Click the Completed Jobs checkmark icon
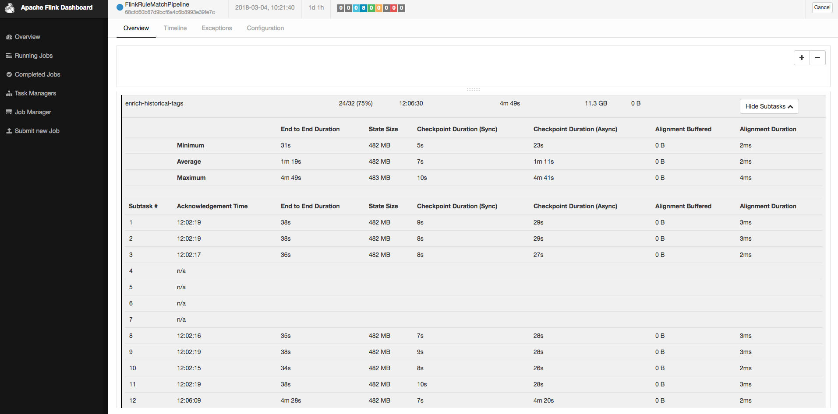The image size is (838, 414). pyautogui.click(x=9, y=74)
